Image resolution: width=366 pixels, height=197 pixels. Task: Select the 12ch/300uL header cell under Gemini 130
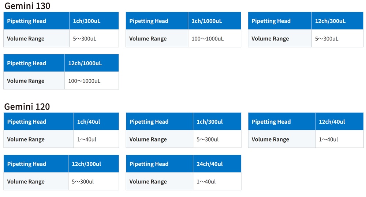pos(337,21)
